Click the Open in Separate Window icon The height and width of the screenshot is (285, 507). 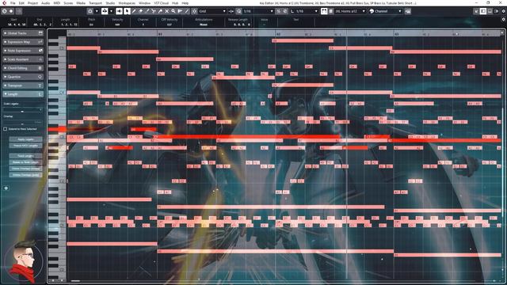coord(476,11)
